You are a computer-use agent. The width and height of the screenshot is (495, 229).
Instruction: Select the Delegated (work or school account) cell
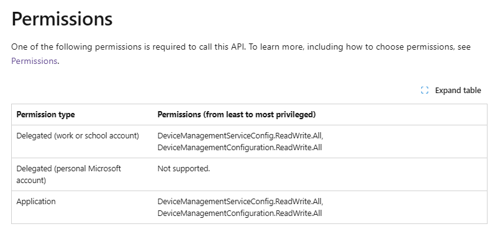pyautogui.click(x=78, y=136)
